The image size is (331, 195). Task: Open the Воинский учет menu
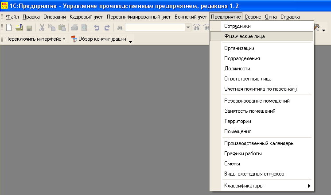[x=191, y=17]
